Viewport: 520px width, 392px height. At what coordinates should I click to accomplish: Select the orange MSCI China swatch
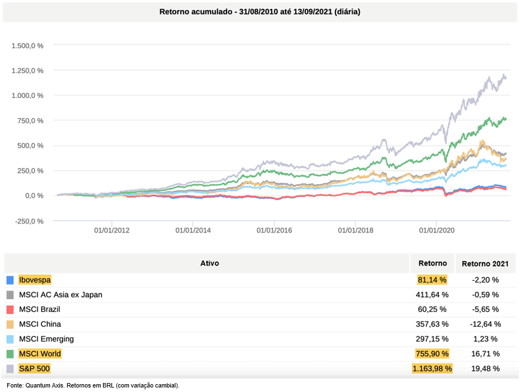[x=10, y=324]
